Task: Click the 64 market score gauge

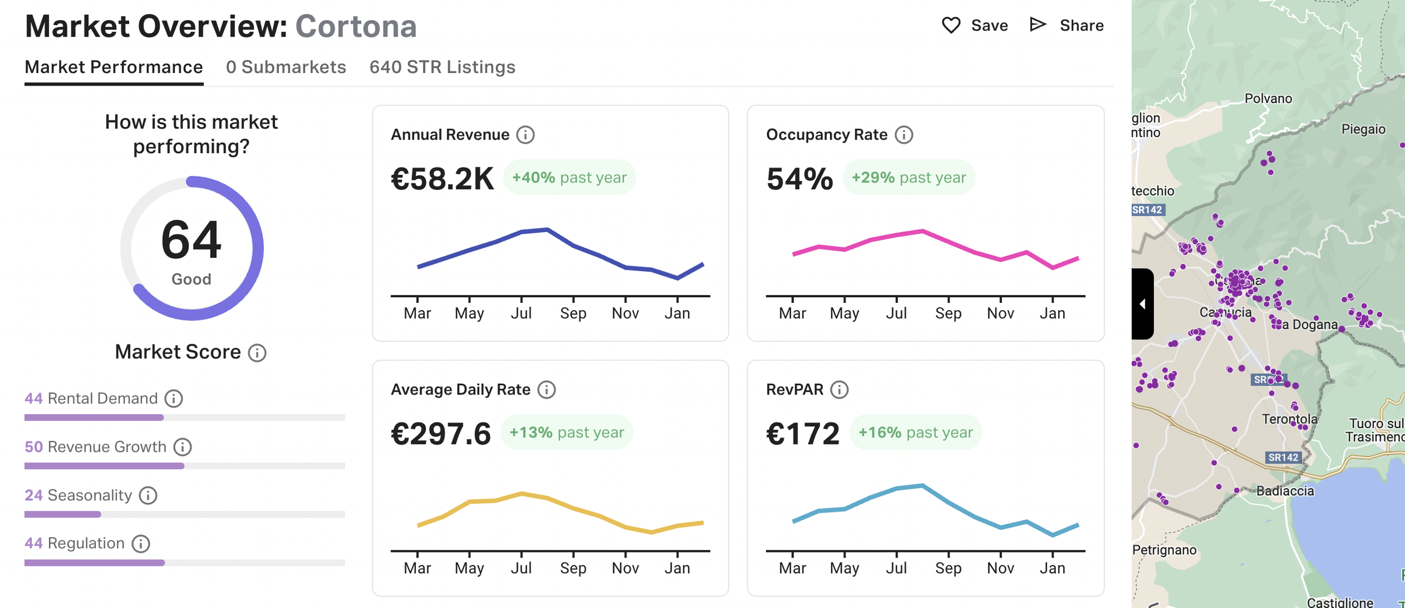Action: [192, 248]
